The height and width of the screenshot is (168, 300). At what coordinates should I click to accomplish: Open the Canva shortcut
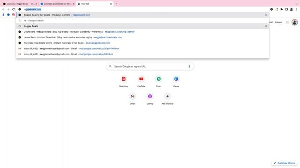pyautogui.click(x=176, y=82)
